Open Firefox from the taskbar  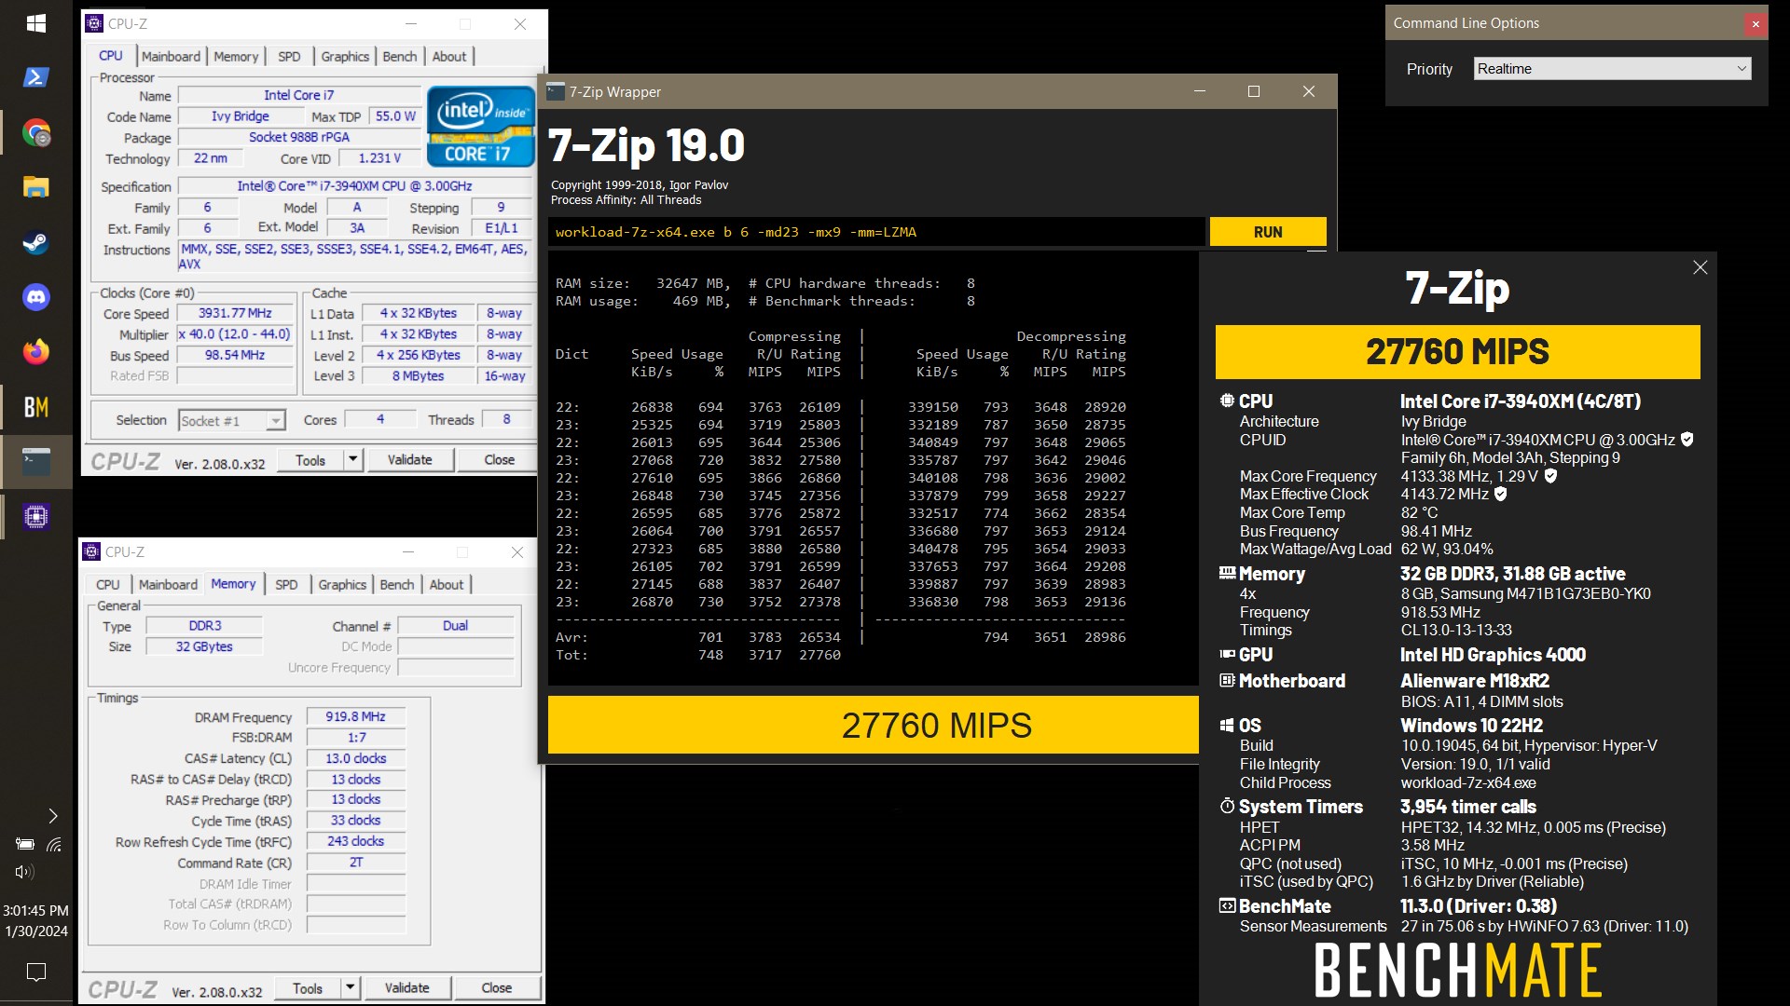click(x=36, y=352)
